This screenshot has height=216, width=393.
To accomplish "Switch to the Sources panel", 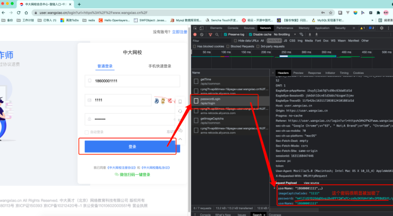I will [249, 28].
